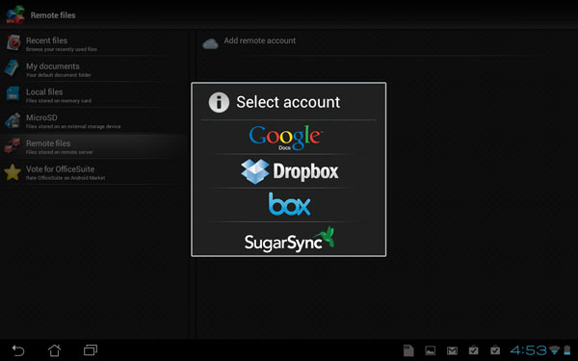Tap the Android back button
The width and height of the screenshot is (578, 361).
17,350
